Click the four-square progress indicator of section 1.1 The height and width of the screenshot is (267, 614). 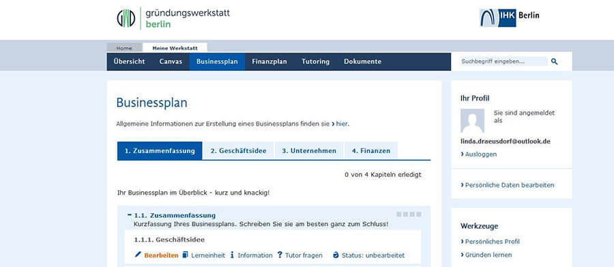[x=409, y=214]
